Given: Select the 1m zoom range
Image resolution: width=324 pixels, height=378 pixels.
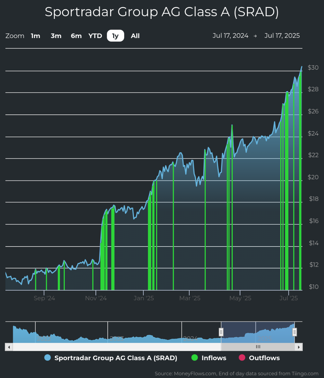Looking at the screenshot, I should [36, 36].
